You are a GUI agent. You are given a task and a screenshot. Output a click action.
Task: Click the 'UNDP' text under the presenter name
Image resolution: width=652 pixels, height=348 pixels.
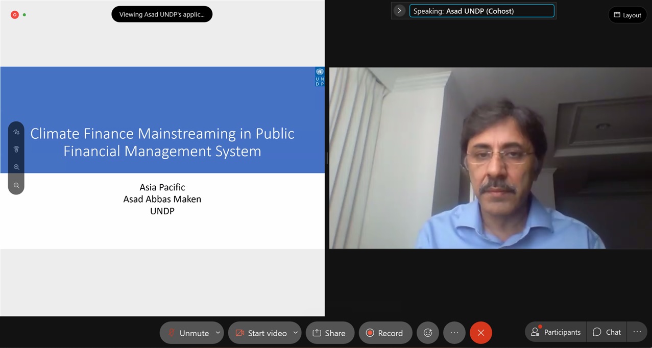tap(162, 211)
